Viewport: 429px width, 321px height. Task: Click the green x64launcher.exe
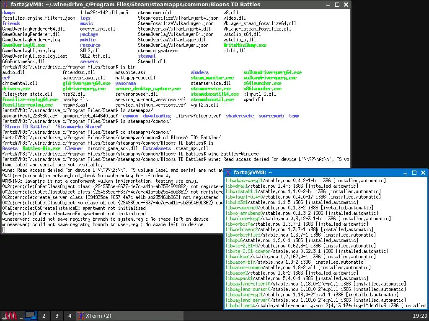coord(262,83)
